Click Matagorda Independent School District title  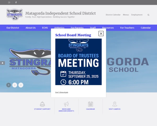point(60,13)
